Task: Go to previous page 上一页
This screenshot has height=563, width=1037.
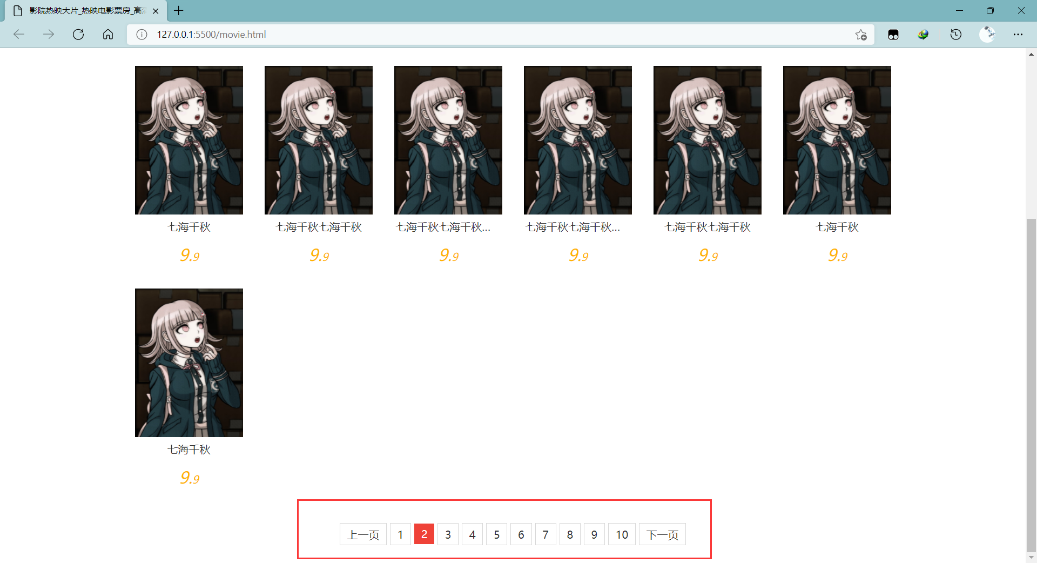Action: coord(363,534)
